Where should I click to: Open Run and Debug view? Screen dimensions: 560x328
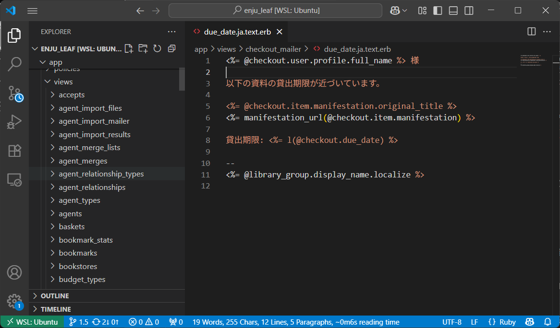pos(14,122)
